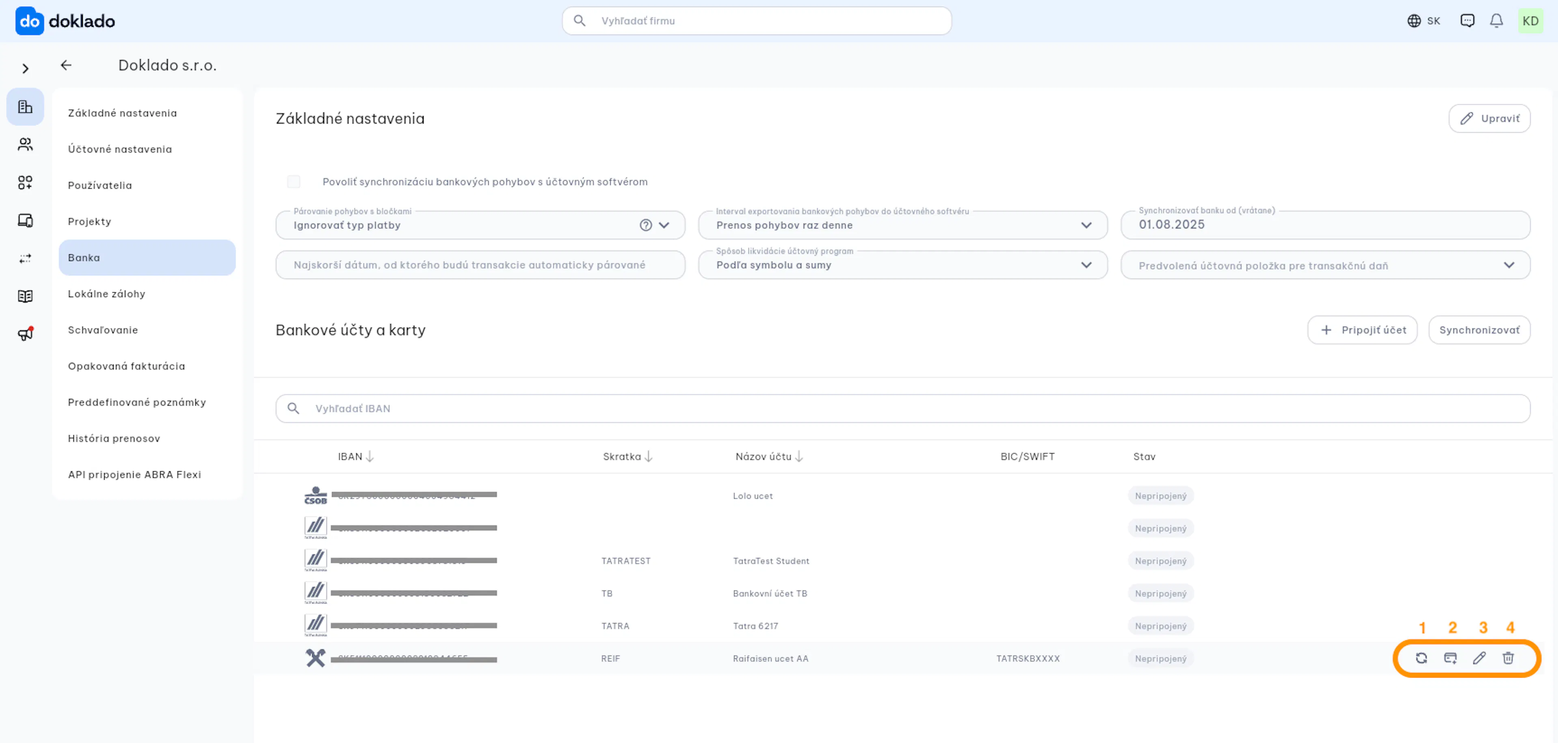Open the Spôsob likvidácie dropdown
1558x743 pixels.
pos(902,265)
